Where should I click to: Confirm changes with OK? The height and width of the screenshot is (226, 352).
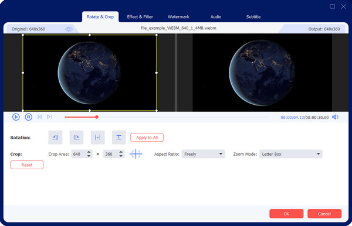[x=286, y=214]
